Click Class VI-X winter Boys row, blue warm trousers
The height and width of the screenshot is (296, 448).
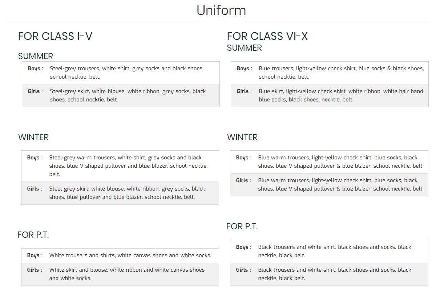click(x=329, y=162)
